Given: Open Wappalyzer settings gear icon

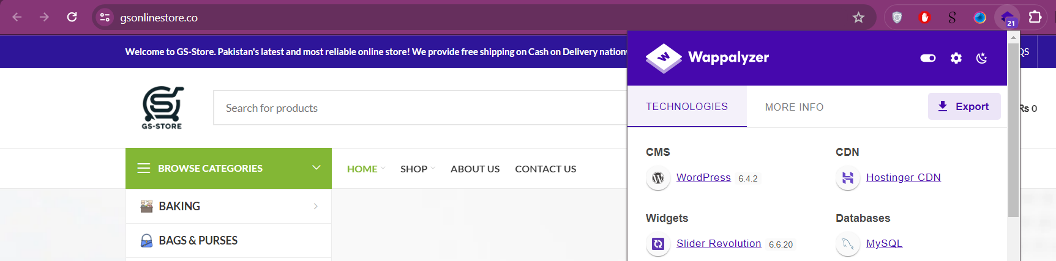Looking at the screenshot, I should click(956, 58).
